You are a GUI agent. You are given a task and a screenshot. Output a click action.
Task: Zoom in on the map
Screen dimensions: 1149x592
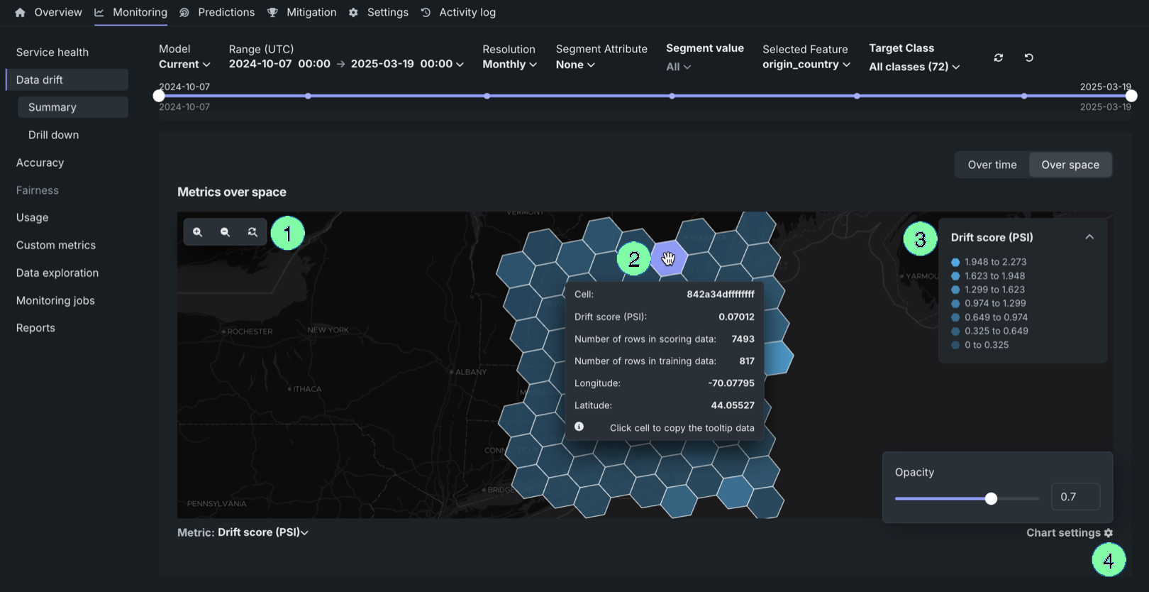point(198,232)
